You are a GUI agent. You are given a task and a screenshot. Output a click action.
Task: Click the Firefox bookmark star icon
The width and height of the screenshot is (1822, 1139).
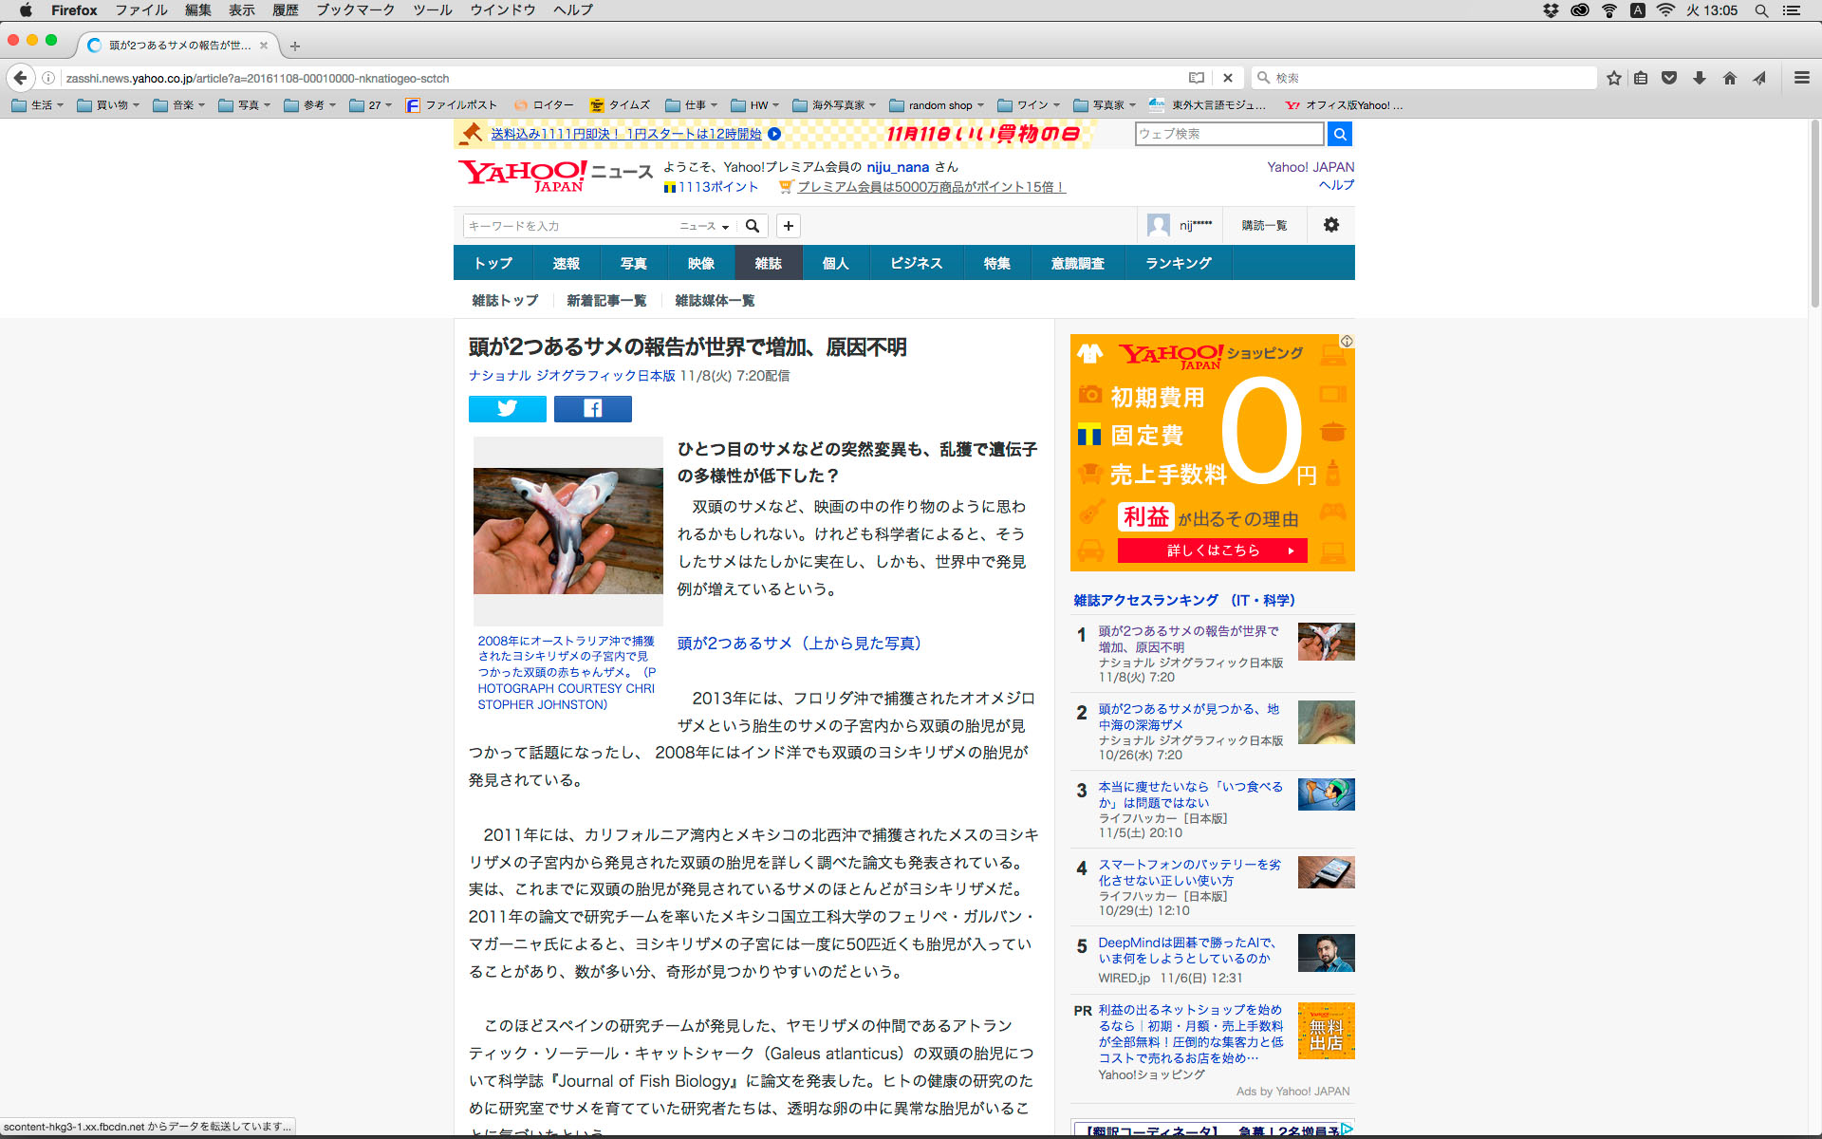(x=1613, y=78)
